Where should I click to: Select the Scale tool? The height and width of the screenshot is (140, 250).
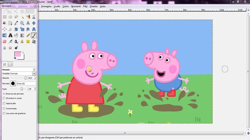click(22, 29)
